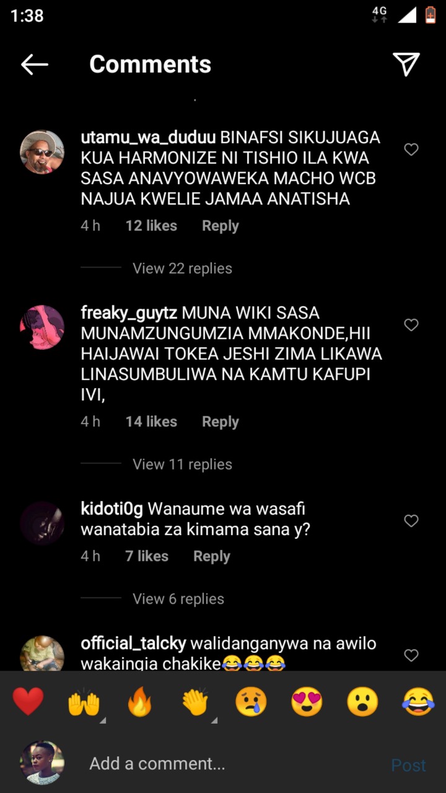Expand View 22 replies
Viewport: 446px width, 793px height.
[x=182, y=268]
